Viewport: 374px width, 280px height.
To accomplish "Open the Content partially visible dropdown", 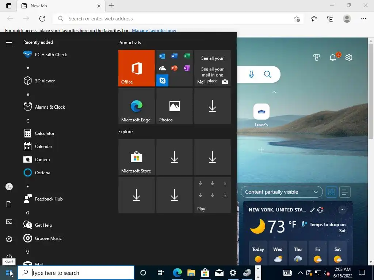I will point(282,192).
